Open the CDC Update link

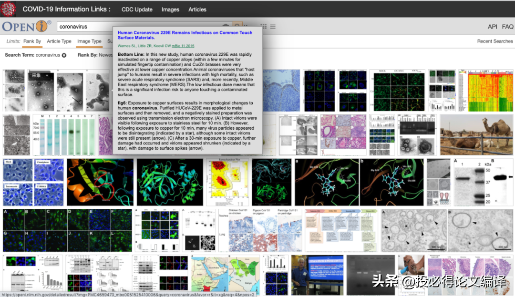click(x=137, y=10)
